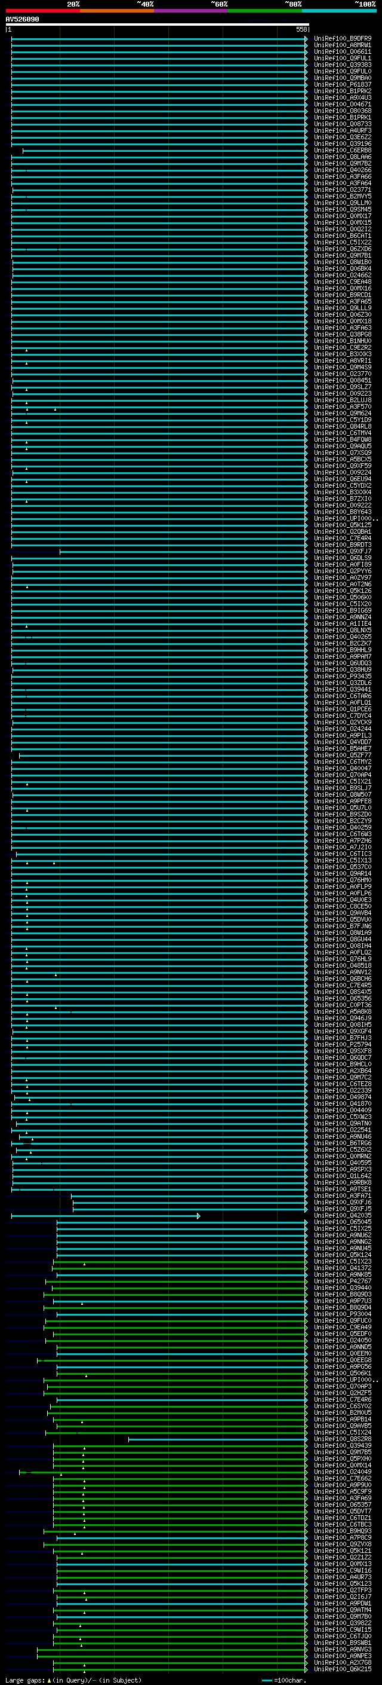This screenshot has height=1685, width=382.
Task: Click the UniRef100_C5IX25 label
Action: [343, 1229]
